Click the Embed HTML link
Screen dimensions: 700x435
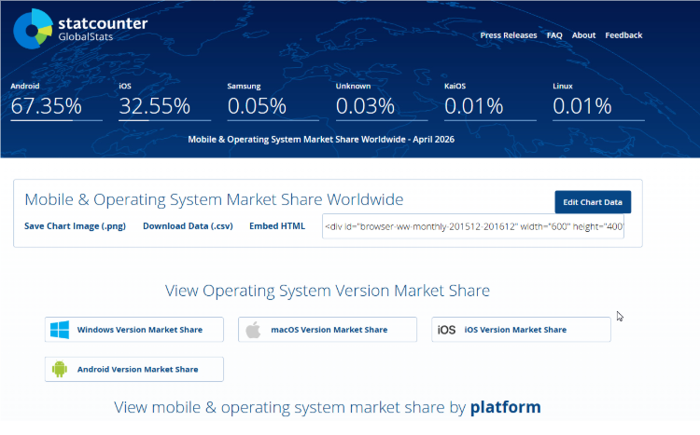(x=277, y=226)
